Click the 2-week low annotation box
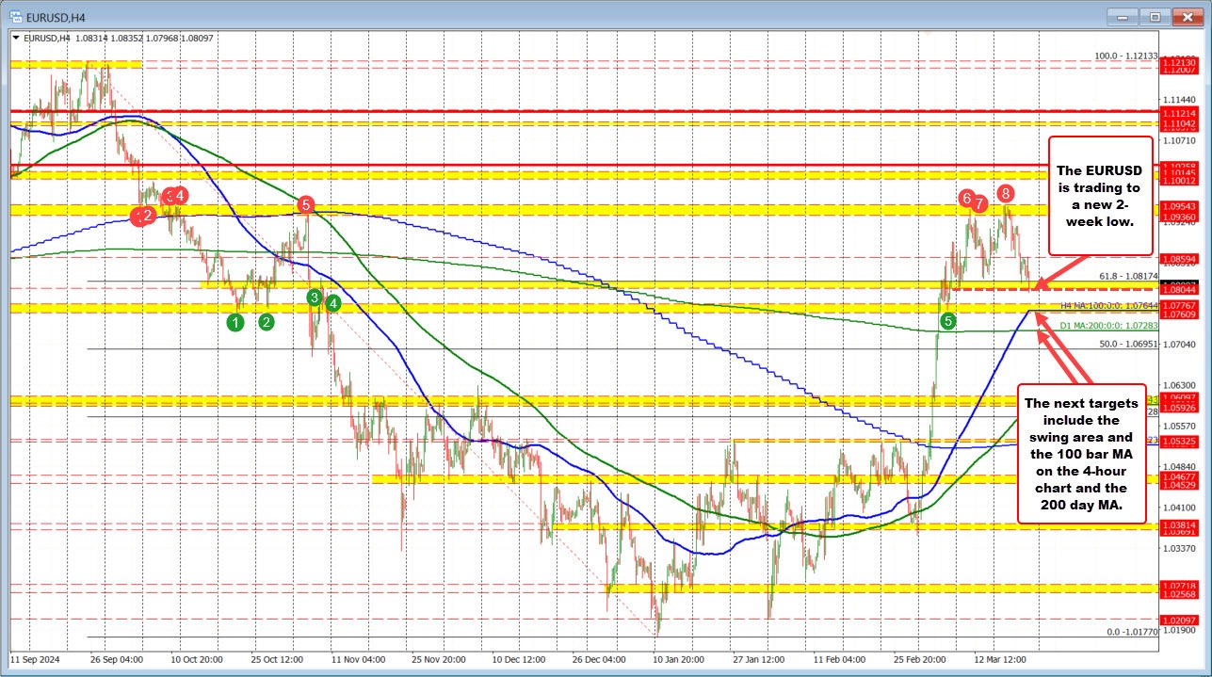1212x677 pixels. pyautogui.click(x=1100, y=199)
